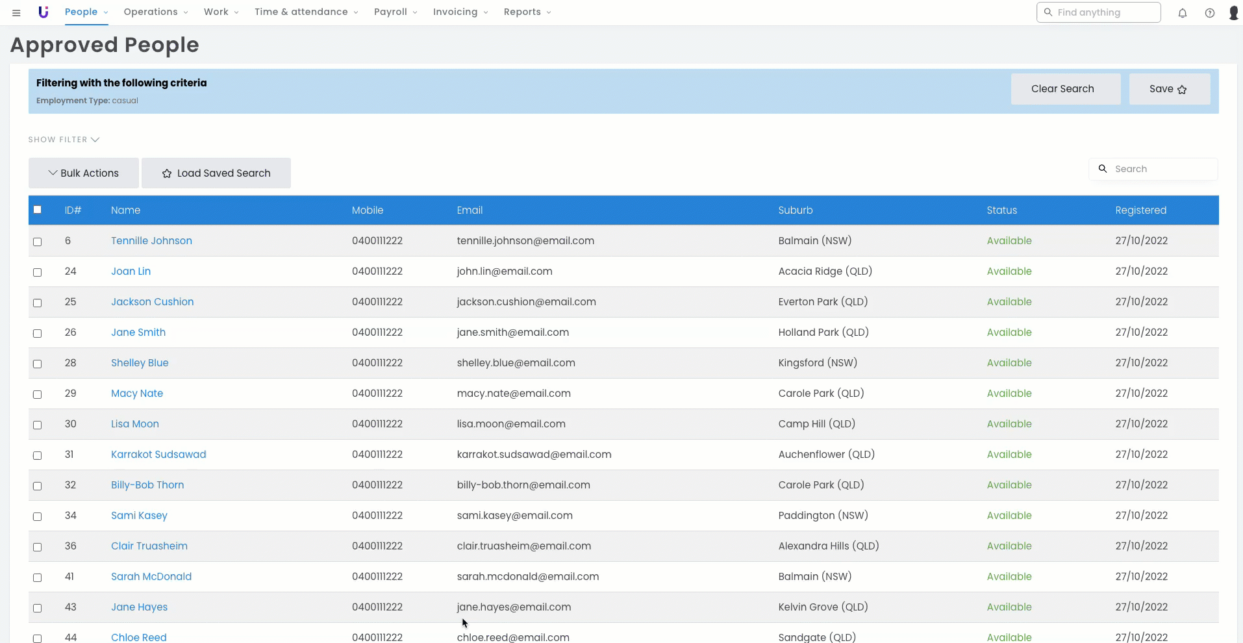Open the hamburger menu icon
The width and height of the screenshot is (1243, 643).
pos(16,12)
